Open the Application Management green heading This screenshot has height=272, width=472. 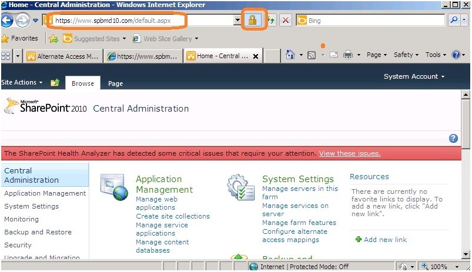pyautogui.click(x=165, y=184)
